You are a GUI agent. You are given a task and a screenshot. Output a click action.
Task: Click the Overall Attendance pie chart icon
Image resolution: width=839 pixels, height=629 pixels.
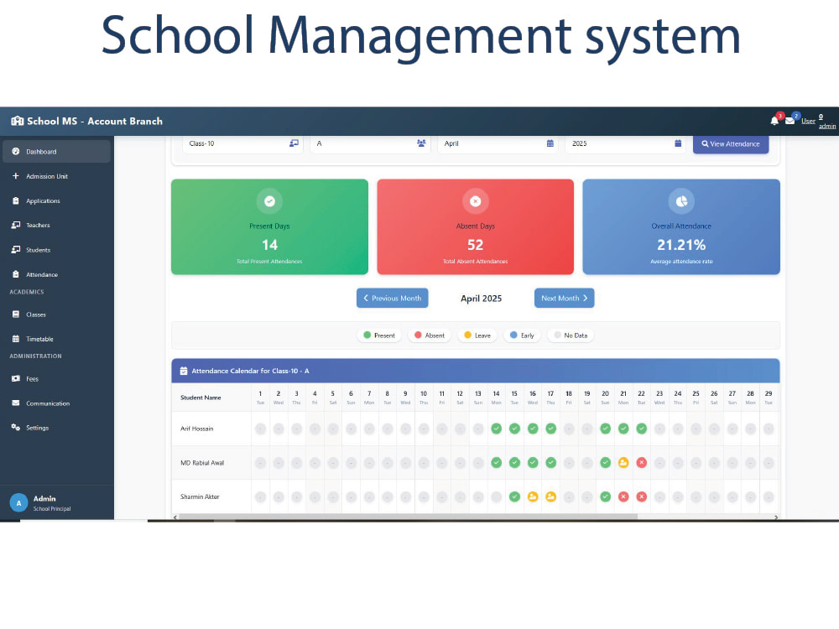click(x=681, y=201)
